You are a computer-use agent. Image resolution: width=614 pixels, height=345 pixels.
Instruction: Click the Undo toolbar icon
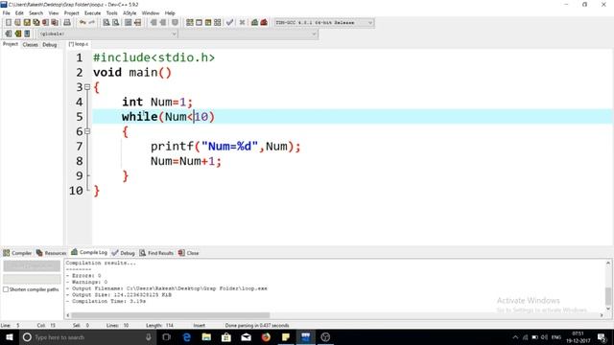tap(83, 23)
